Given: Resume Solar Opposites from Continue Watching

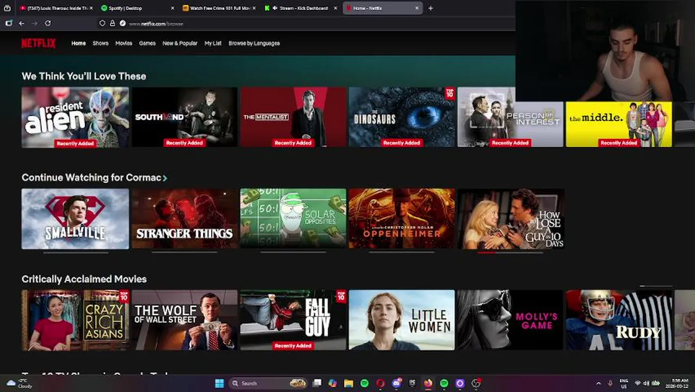Looking at the screenshot, I should pos(293,219).
